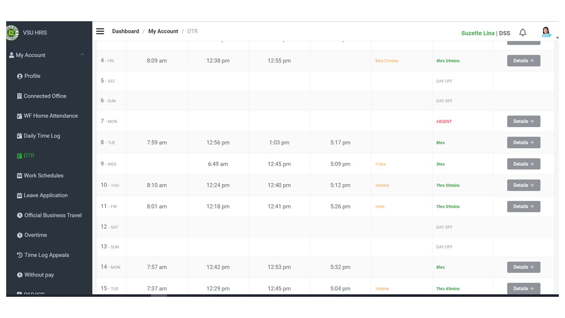Open Without pay in sidebar
Image resolution: width=565 pixels, height=318 pixels.
39,275
